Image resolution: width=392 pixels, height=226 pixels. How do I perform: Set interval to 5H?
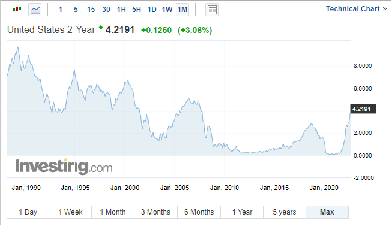click(x=137, y=10)
